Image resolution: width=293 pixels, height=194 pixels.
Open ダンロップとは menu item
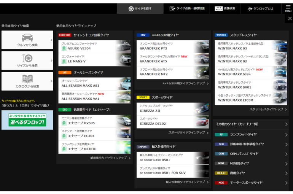coord(261,9)
